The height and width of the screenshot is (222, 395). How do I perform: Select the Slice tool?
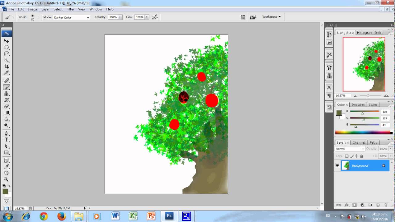[6, 73]
